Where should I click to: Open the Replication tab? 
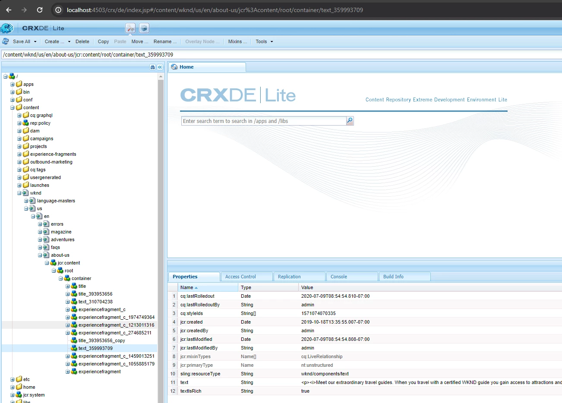click(x=299, y=277)
